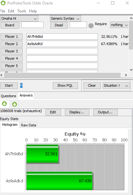Click the horizontal scrollbar thumb

point(62,75)
